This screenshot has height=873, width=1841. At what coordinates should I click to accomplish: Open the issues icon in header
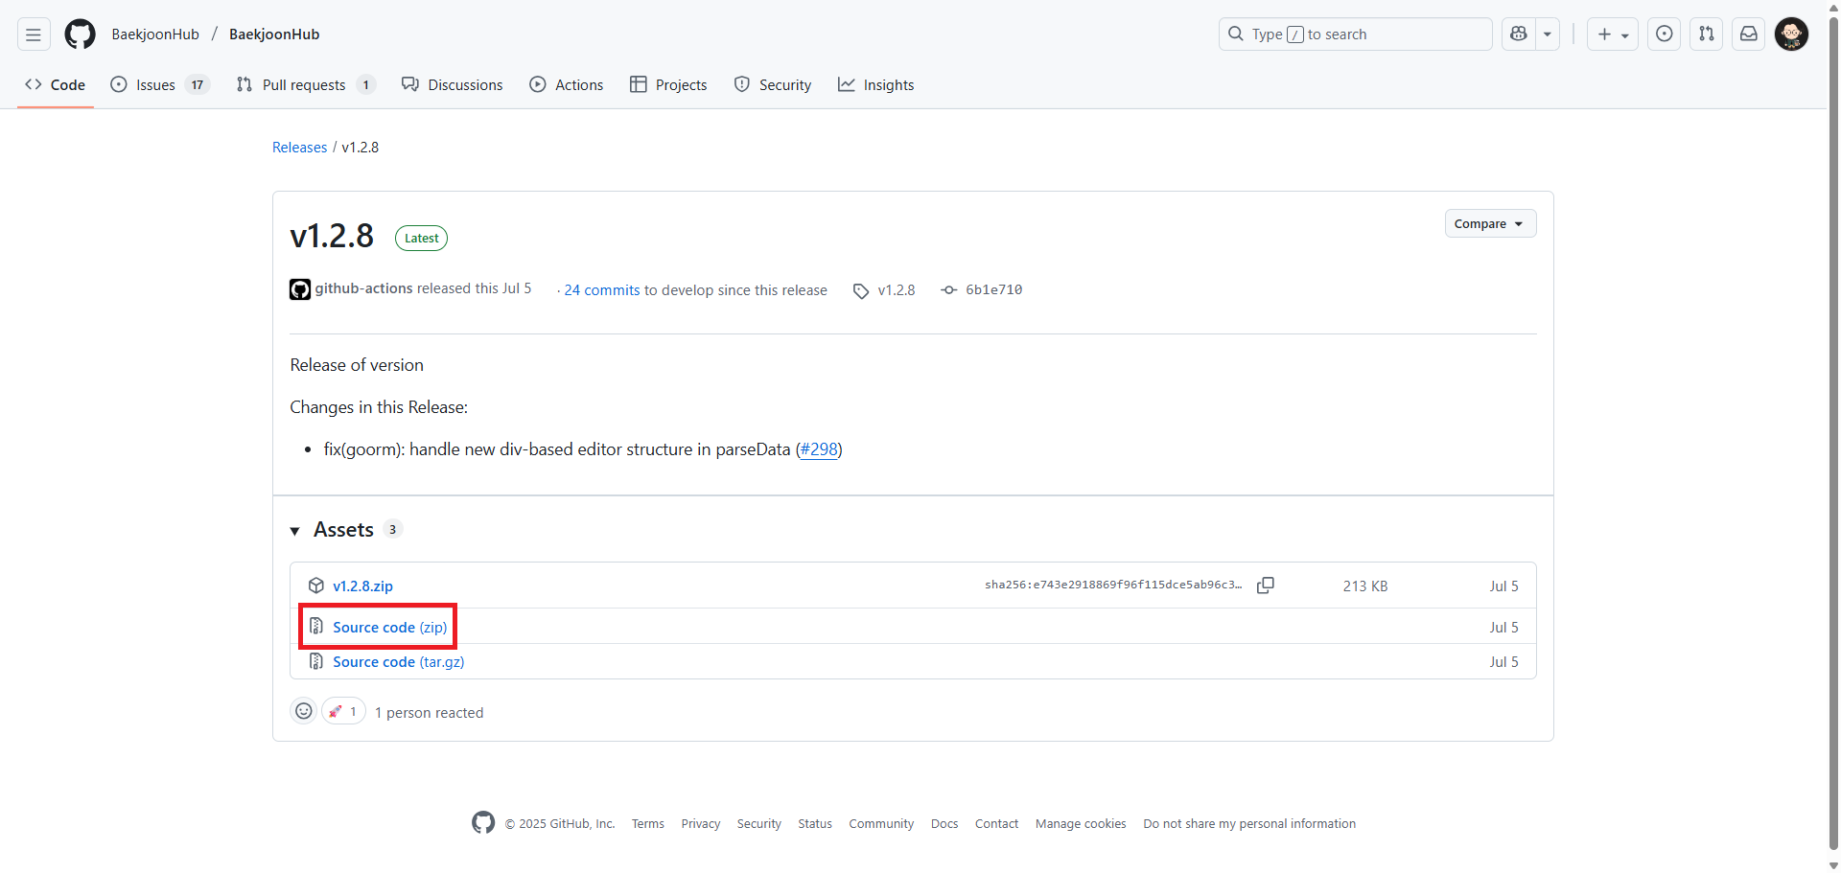[x=1665, y=34]
